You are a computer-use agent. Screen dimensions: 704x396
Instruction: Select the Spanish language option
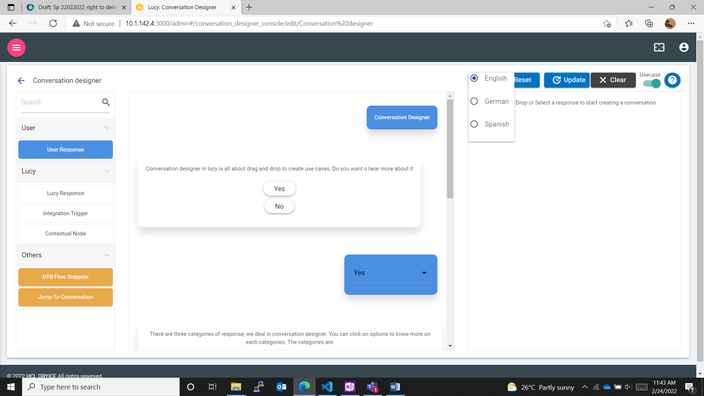click(x=474, y=124)
